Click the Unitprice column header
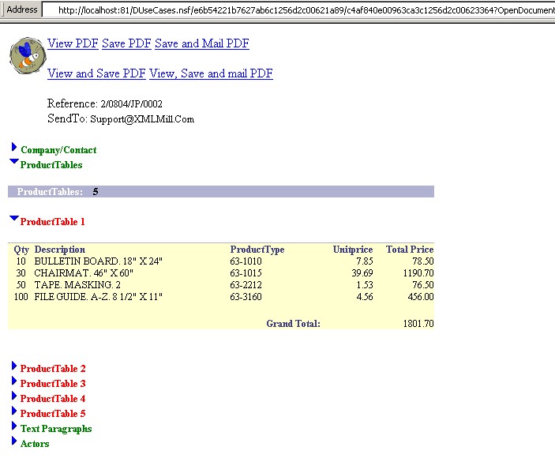 (x=353, y=250)
